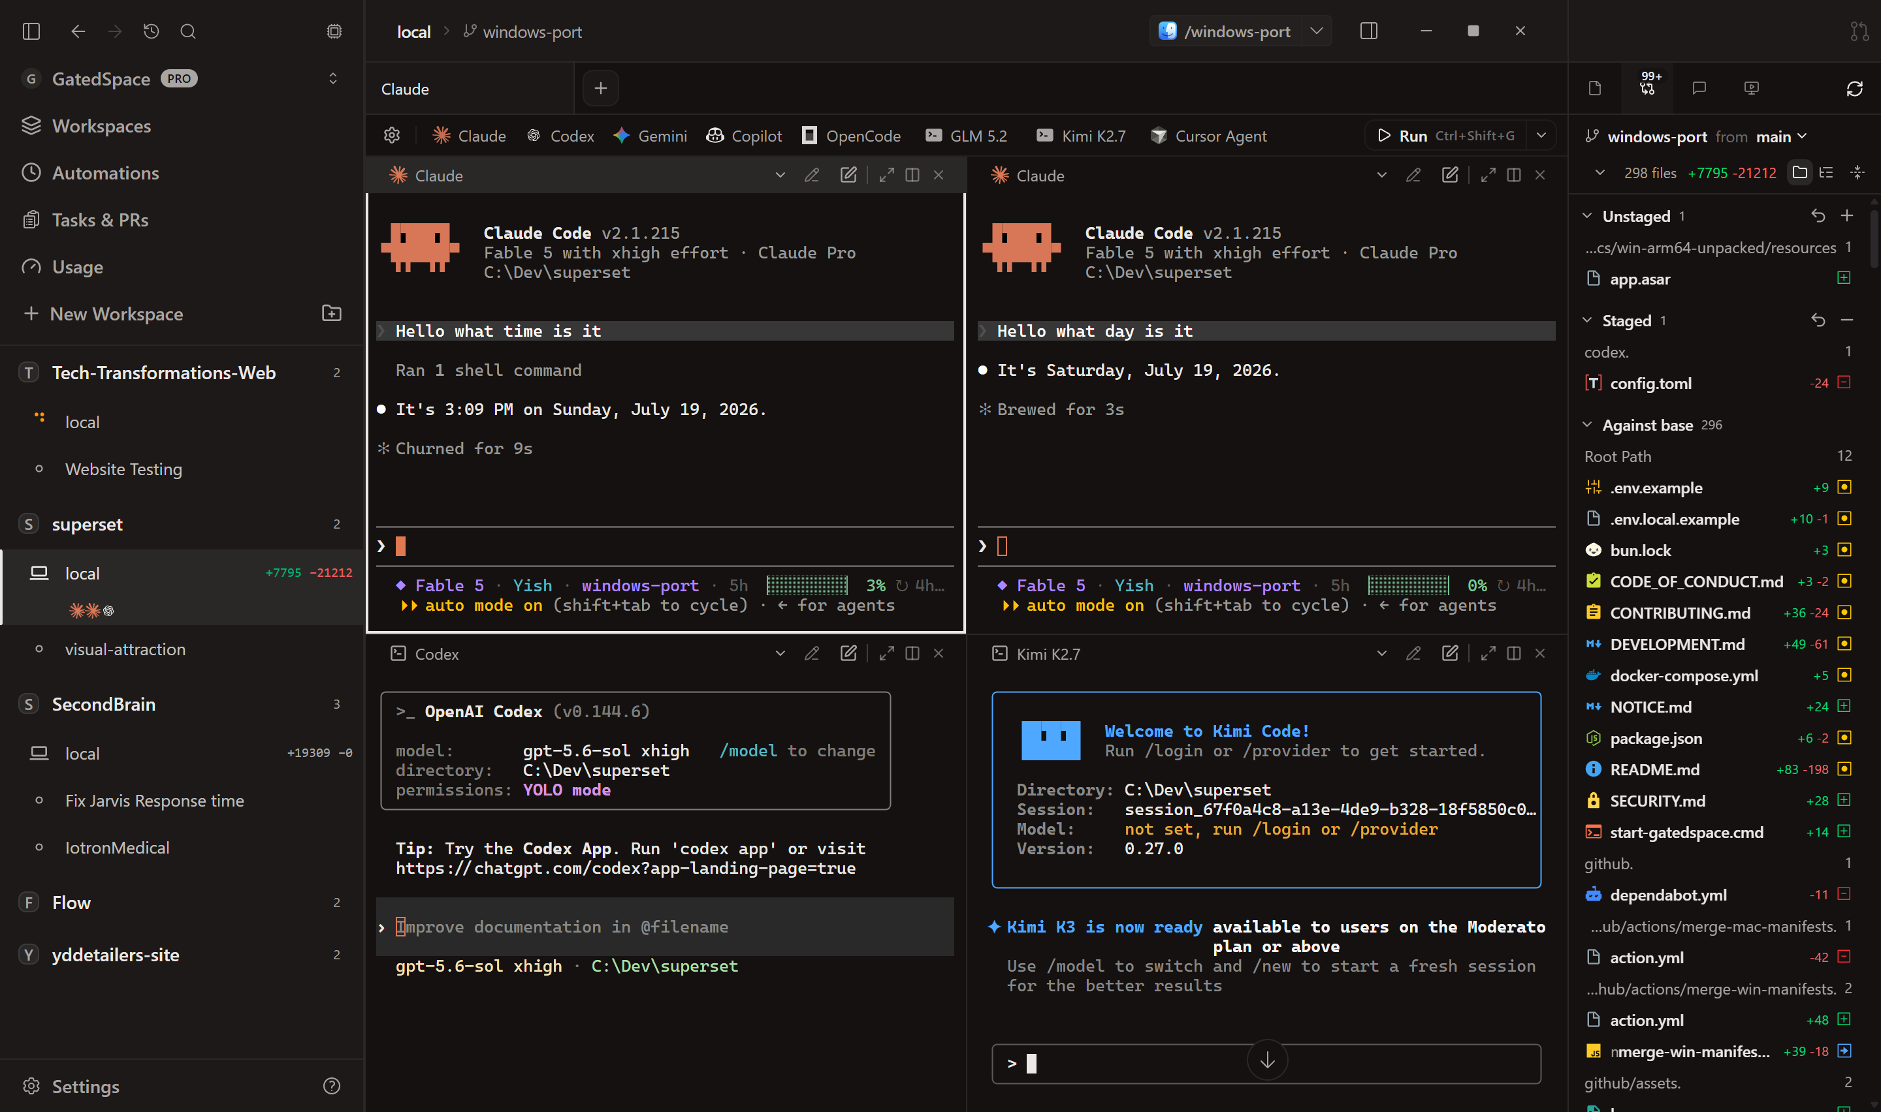Launch the Gemini agent from the toolbar

pyautogui.click(x=650, y=136)
